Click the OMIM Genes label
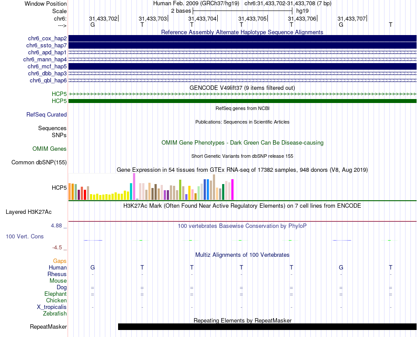This screenshot has width=417, height=337. pos(50,149)
